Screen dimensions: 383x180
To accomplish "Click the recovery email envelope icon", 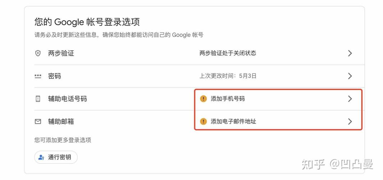I will pos(38,122).
